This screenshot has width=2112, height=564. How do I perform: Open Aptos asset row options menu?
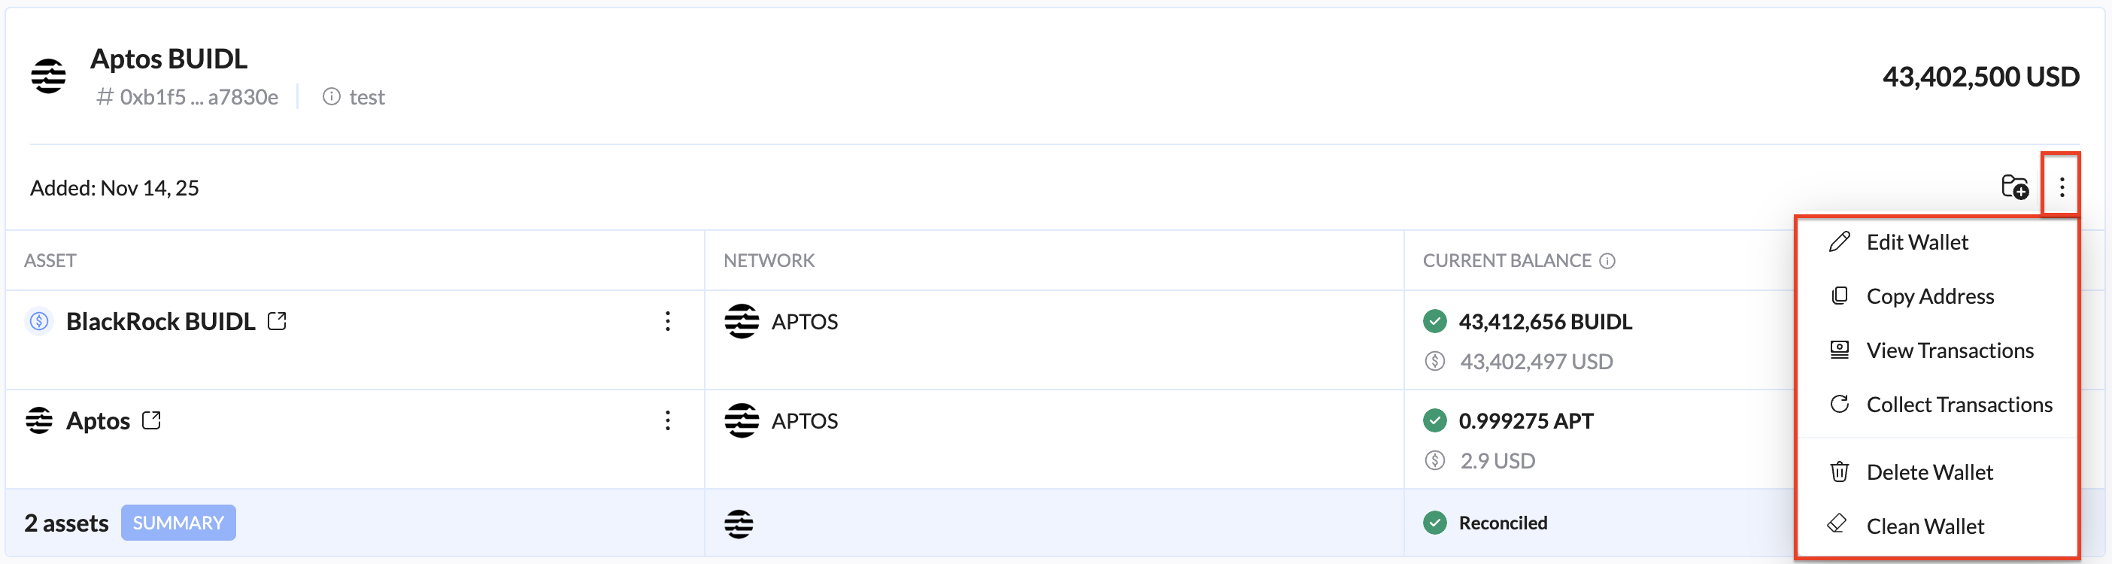coord(667,420)
